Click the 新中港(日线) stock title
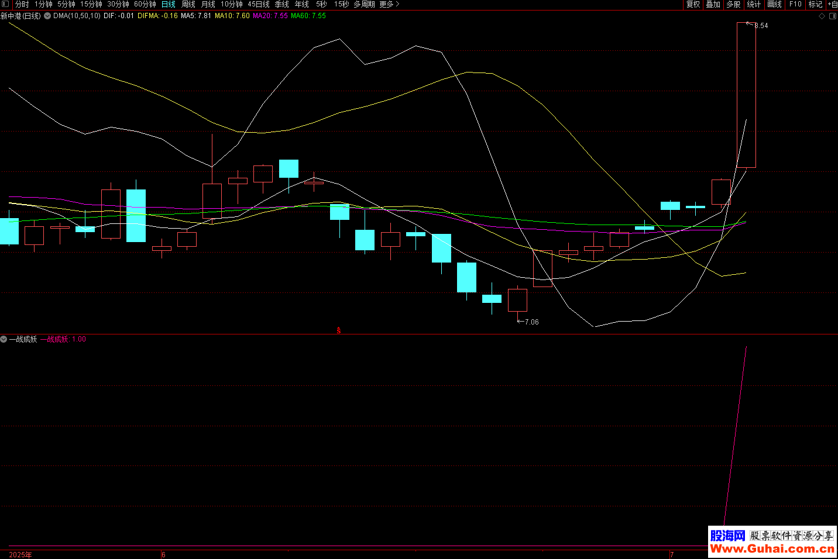Image resolution: width=838 pixels, height=559 pixels. pyautogui.click(x=20, y=16)
